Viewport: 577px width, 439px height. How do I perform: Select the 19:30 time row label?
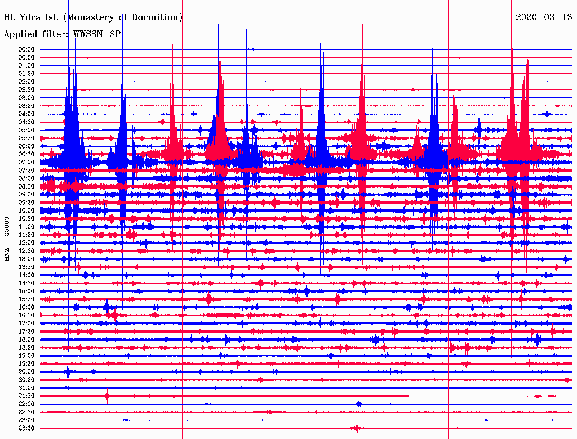pos(26,364)
